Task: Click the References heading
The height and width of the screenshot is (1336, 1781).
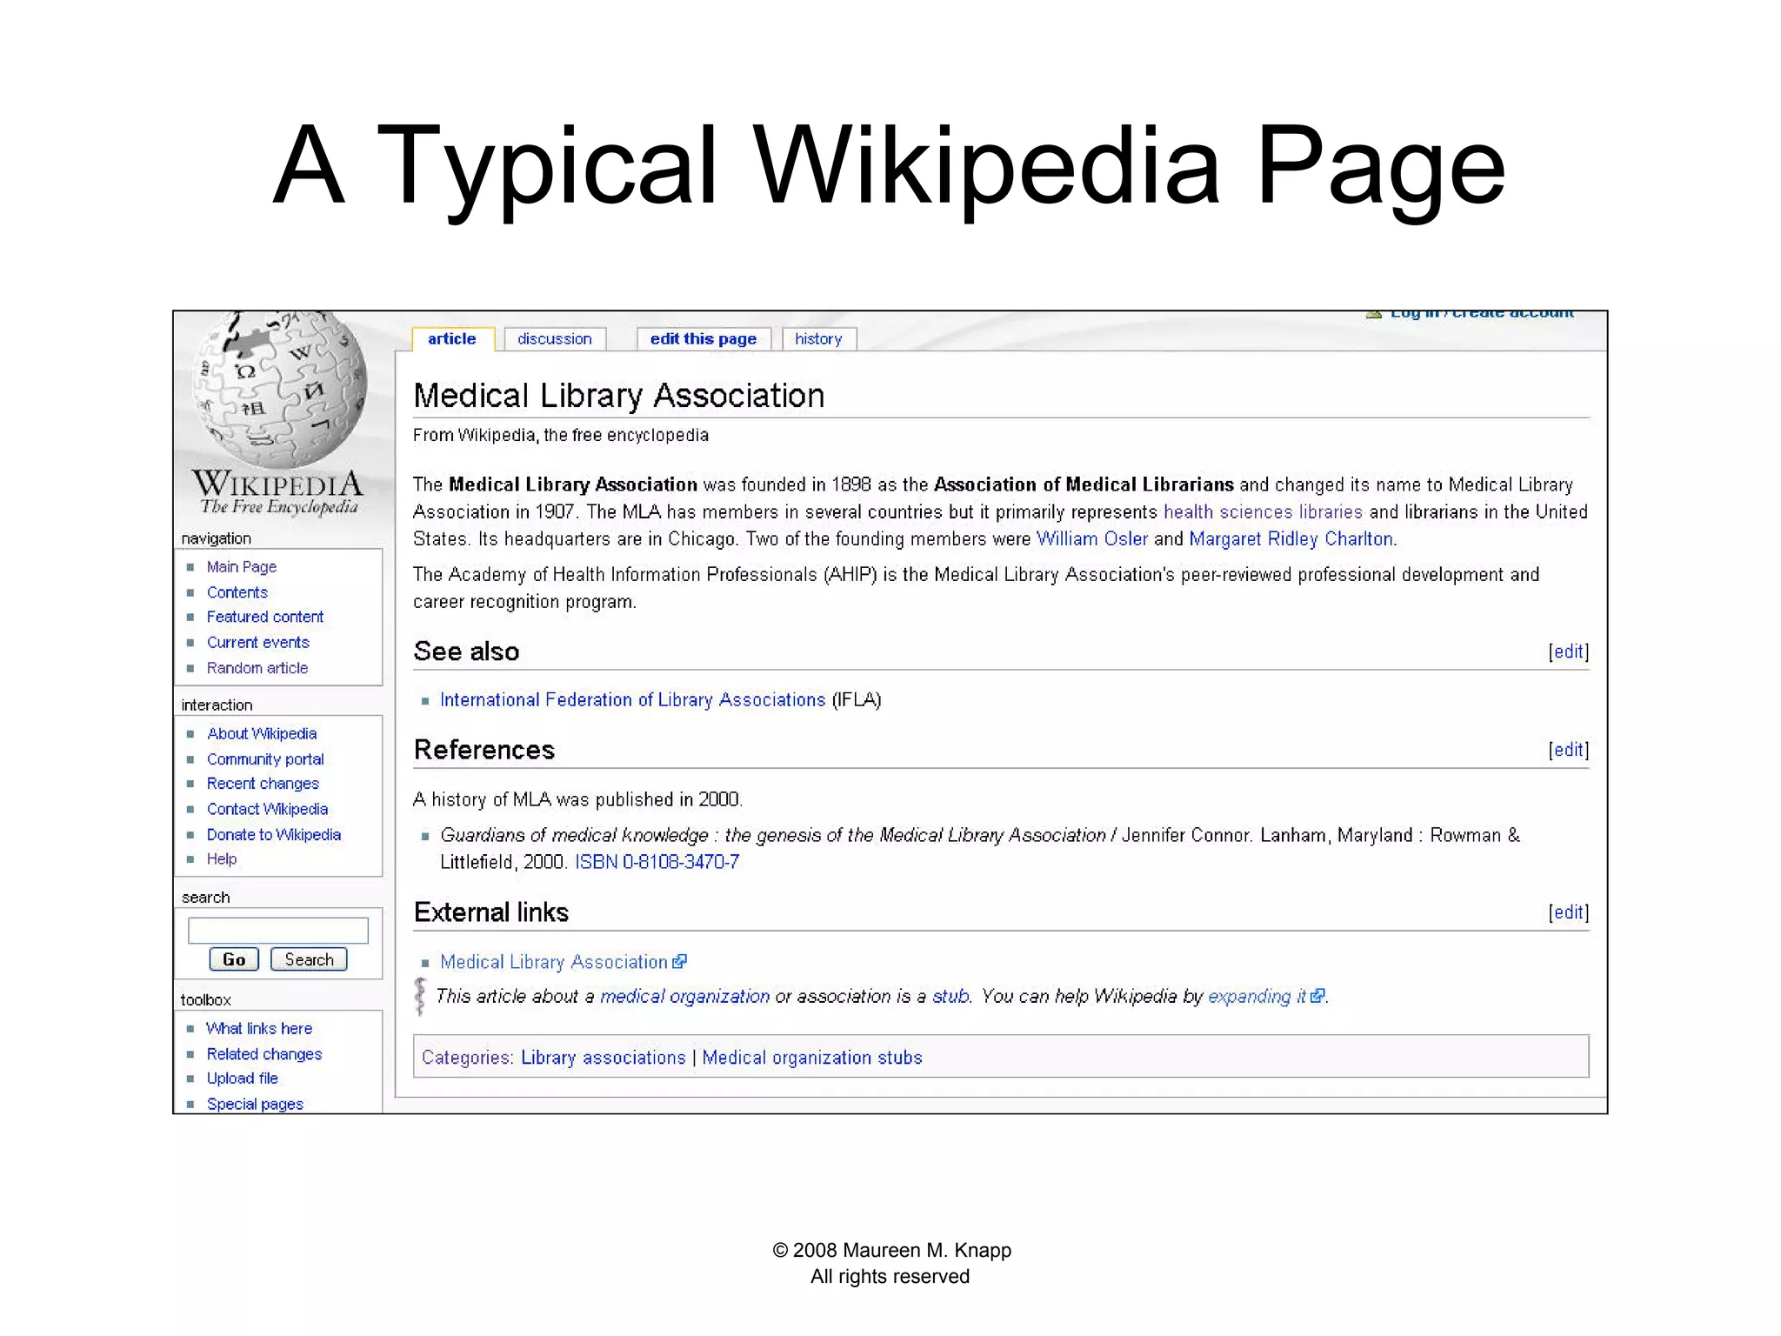Action: coord(484,750)
